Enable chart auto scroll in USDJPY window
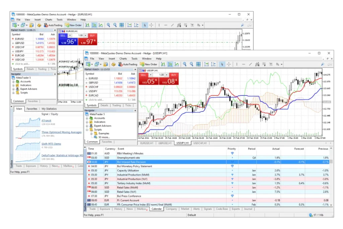This screenshot has width=343, height=229. coord(206,64)
